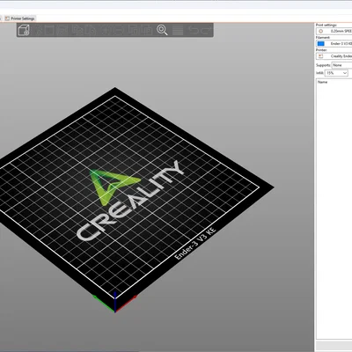Click the variable layer height icon

[178, 30]
